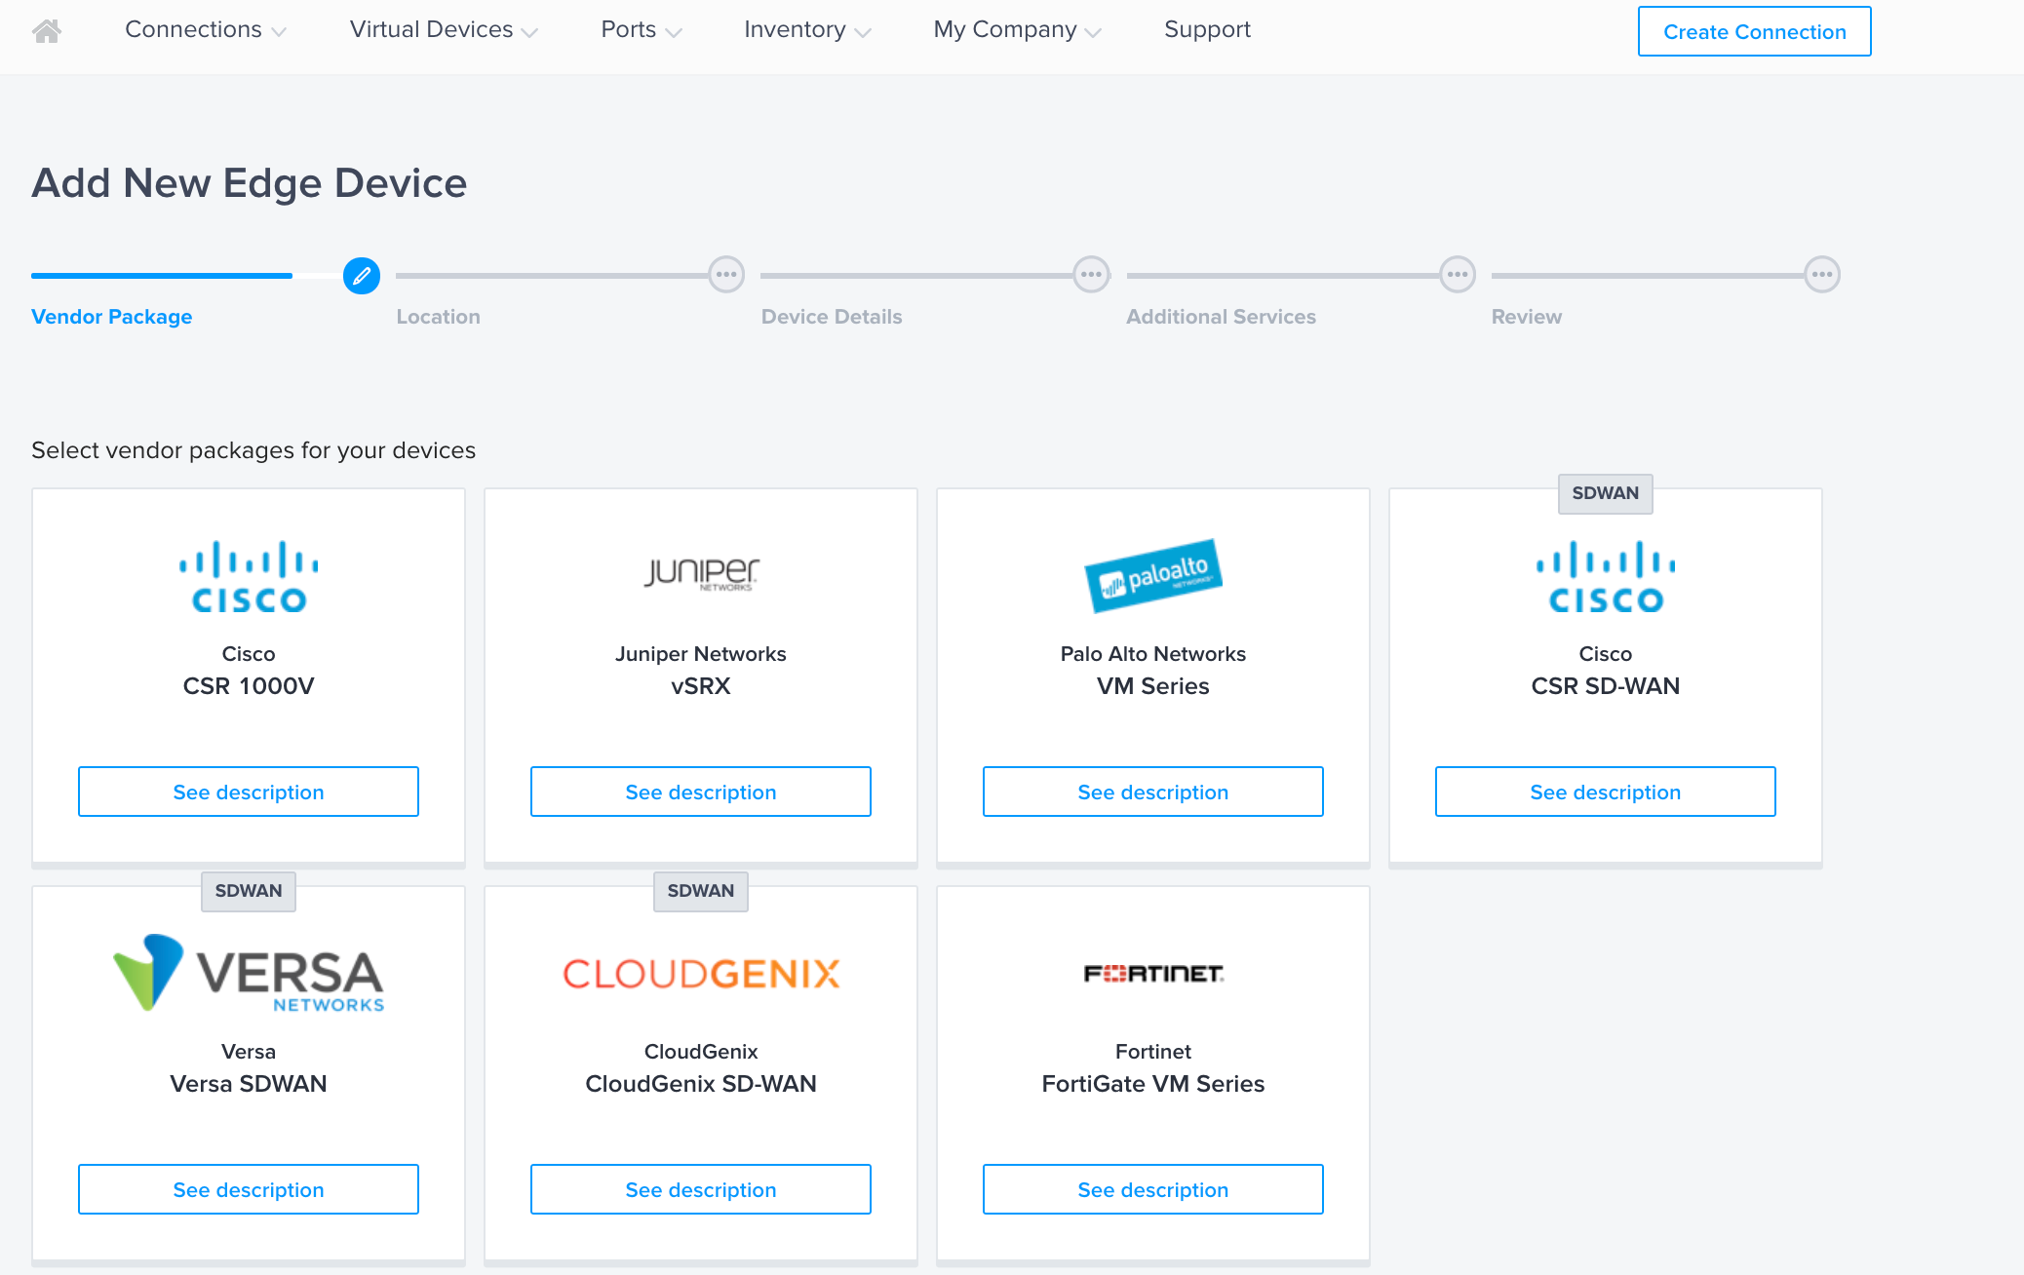Expand the Ports chevron arrow

[674, 32]
